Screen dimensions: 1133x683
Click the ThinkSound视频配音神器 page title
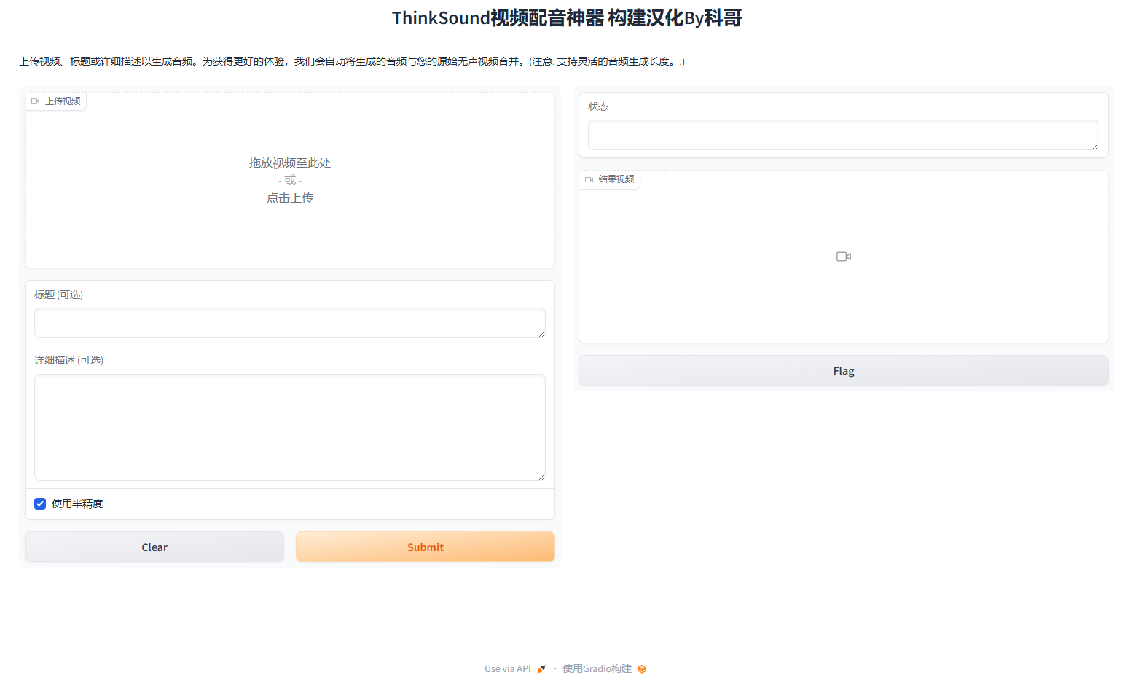point(567,17)
